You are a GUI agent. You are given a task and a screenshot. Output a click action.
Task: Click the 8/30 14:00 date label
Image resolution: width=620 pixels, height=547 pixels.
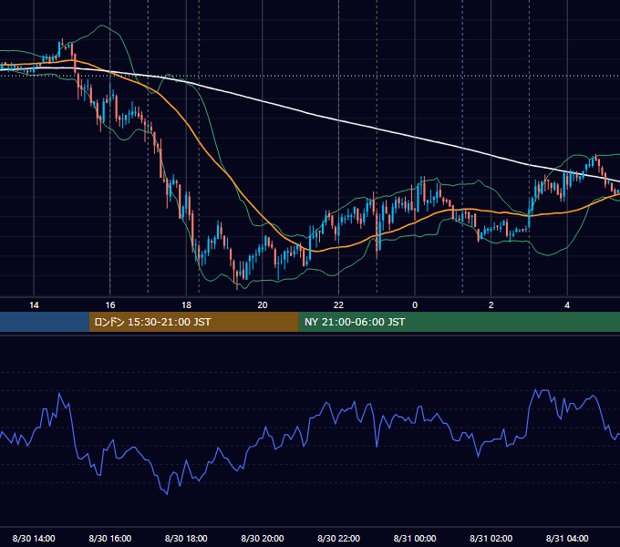[x=34, y=538]
